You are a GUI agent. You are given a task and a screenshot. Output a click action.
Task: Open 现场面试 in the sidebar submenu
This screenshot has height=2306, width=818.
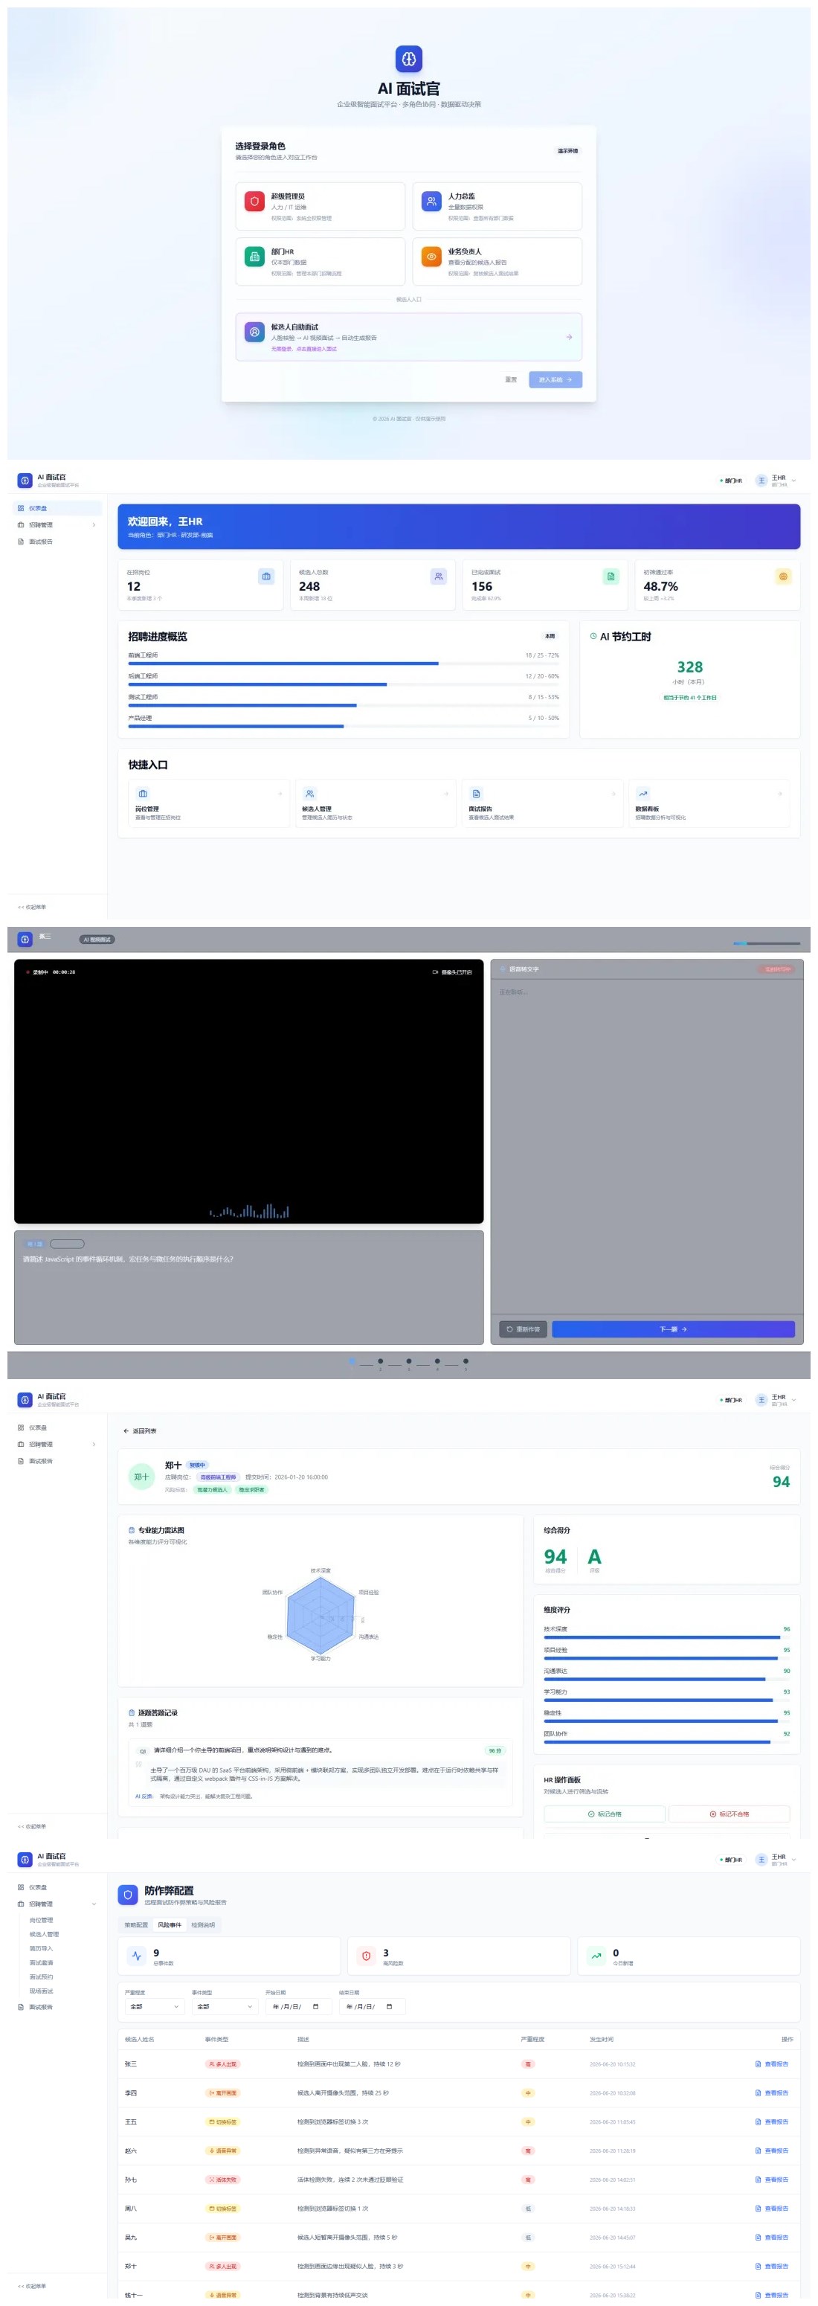click(x=41, y=1992)
